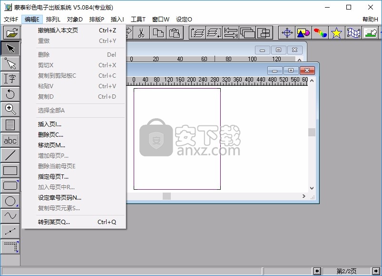This screenshot has height=276, width=382.
Task: Maximize the front document window
Action: (291, 71)
